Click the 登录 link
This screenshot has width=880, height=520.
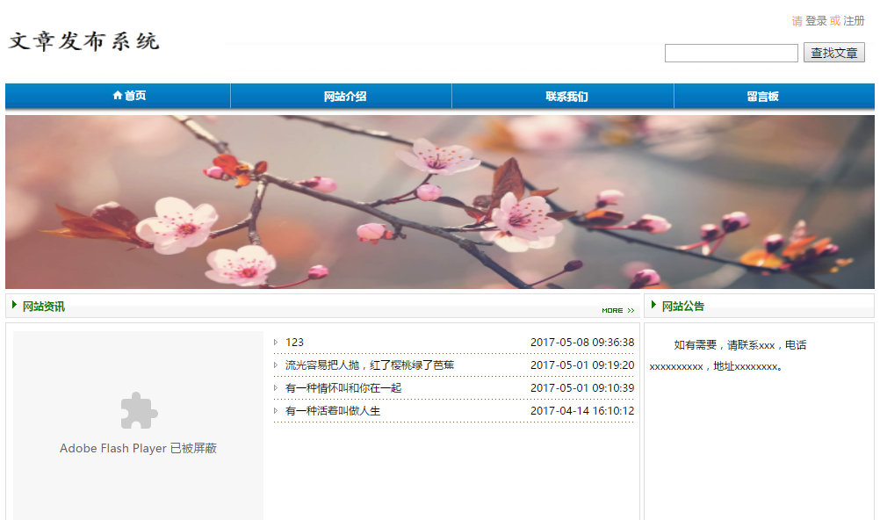[816, 21]
